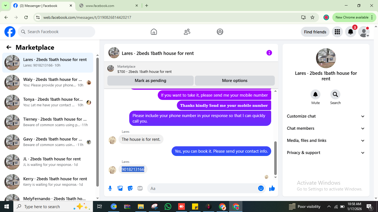The width and height of the screenshot is (378, 212).
Task: Open JL conversation in list
Action: 48,162
